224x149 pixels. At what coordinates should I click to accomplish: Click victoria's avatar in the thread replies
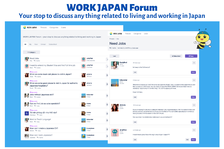114,108
